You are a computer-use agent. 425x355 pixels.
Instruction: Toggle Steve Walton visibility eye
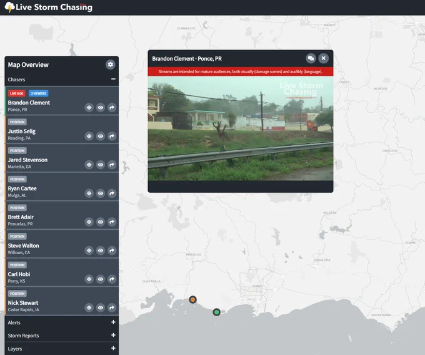(x=100, y=250)
